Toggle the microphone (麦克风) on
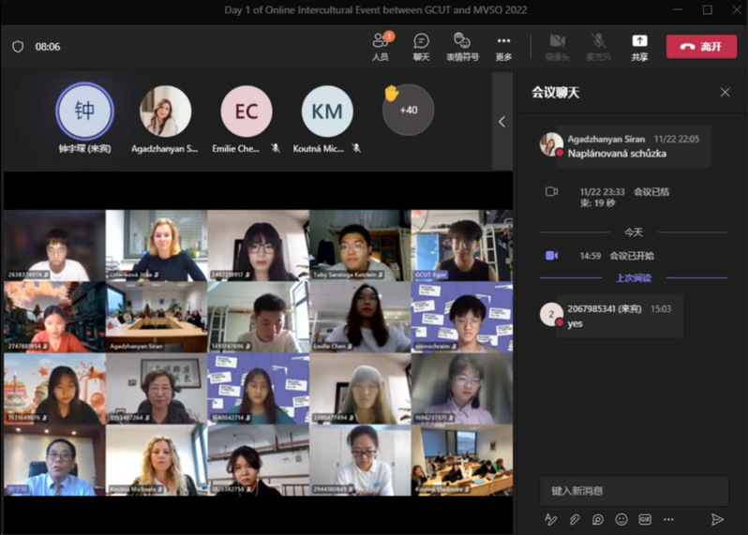The width and height of the screenshot is (748, 535). [x=598, y=46]
